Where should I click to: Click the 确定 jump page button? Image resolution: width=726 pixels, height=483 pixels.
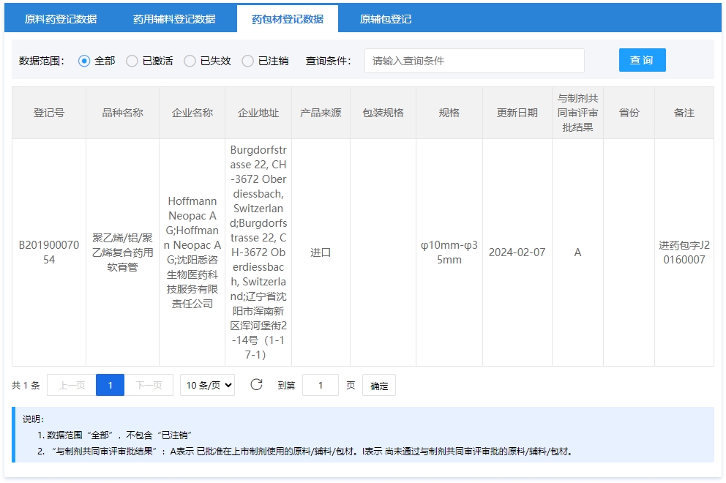(x=379, y=386)
